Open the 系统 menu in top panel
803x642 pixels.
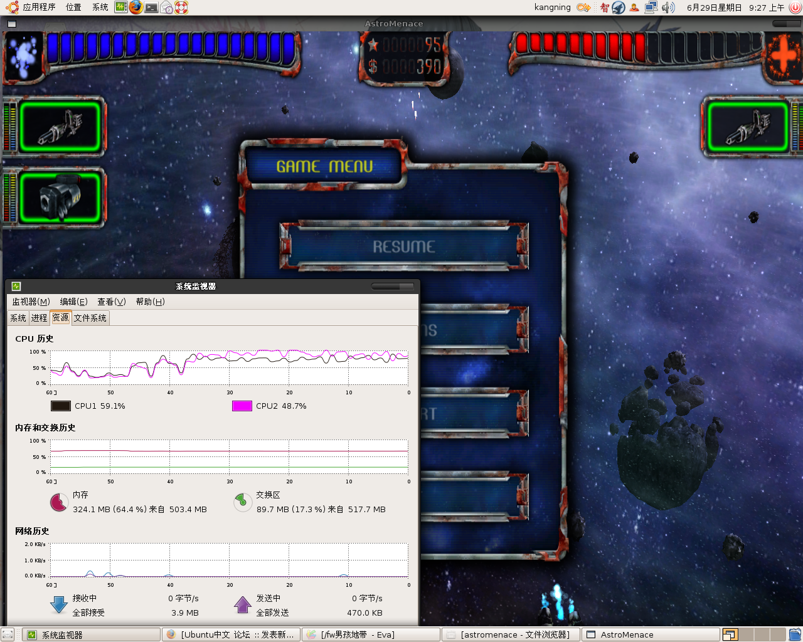click(100, 8)
